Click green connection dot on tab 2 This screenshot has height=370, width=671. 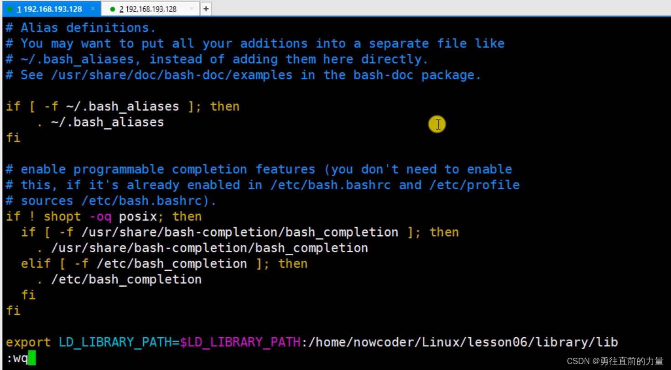tap(113, 9)
